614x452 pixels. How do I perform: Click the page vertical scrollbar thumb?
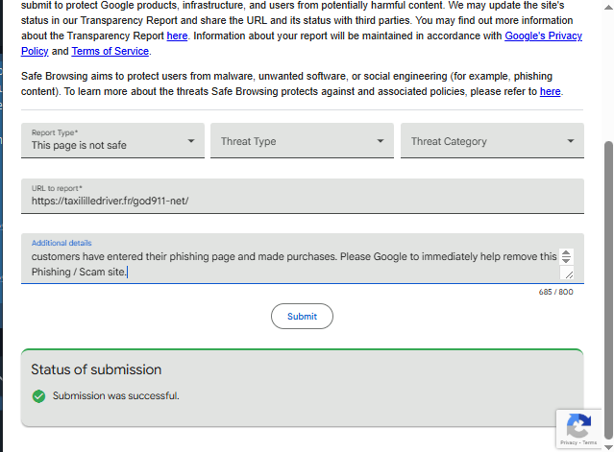pos(607,288)
